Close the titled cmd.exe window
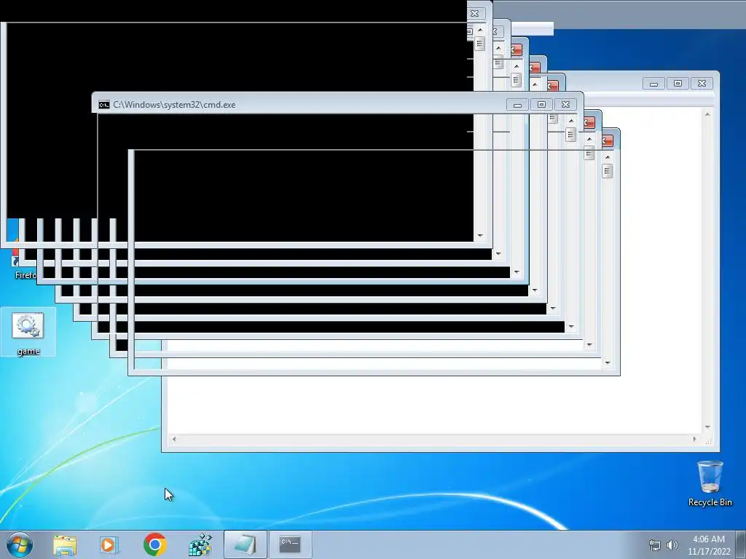746x559 pixels. [565, 105]
